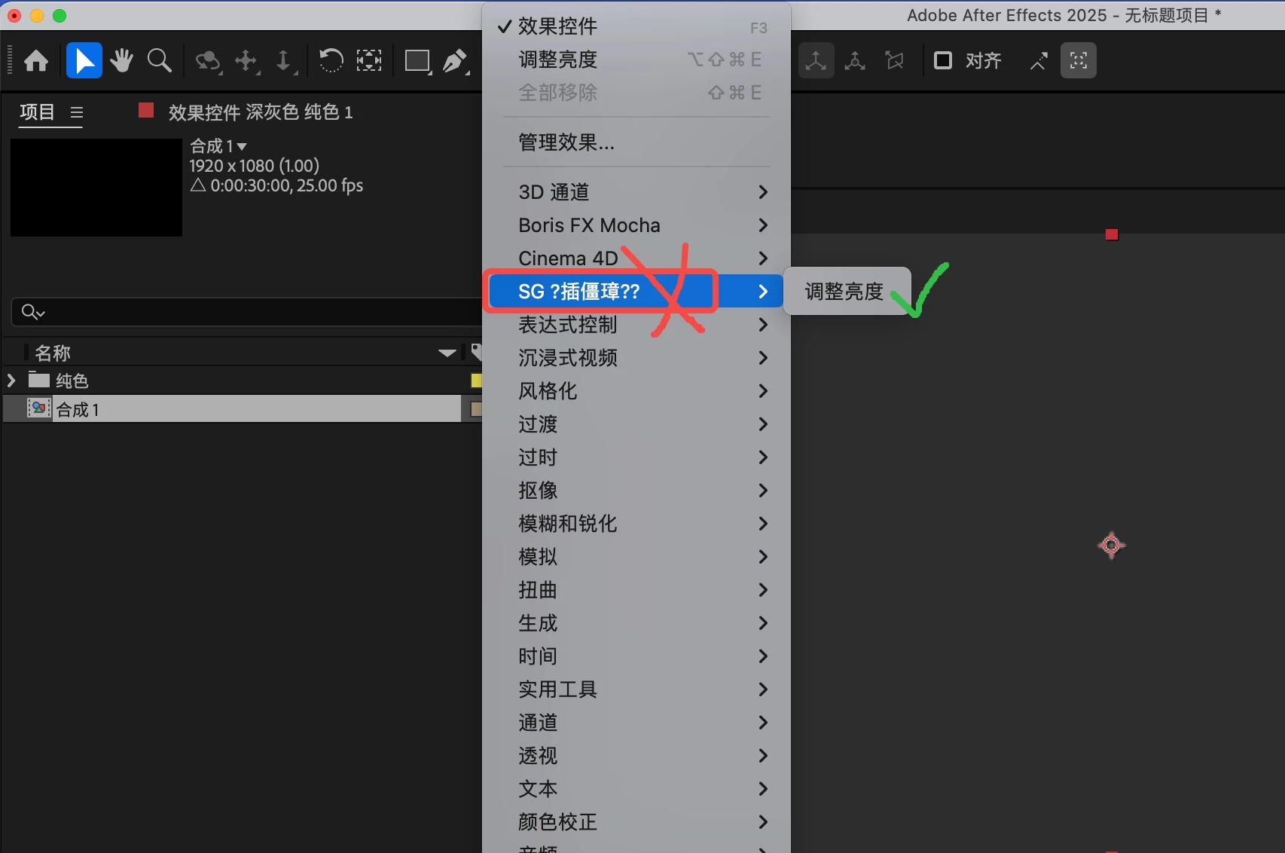Select the 纯色 folder row
Viewport: 1285px width, 853px height.
pyautogui.click(x=241, y=381)
